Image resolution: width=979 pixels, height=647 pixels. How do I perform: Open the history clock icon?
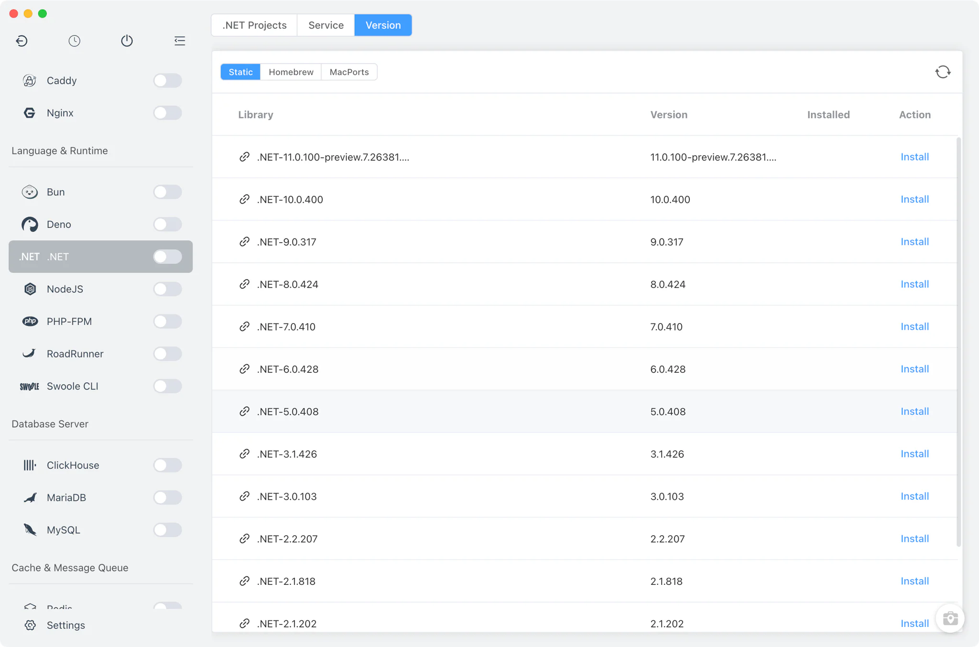pos(74,41)
